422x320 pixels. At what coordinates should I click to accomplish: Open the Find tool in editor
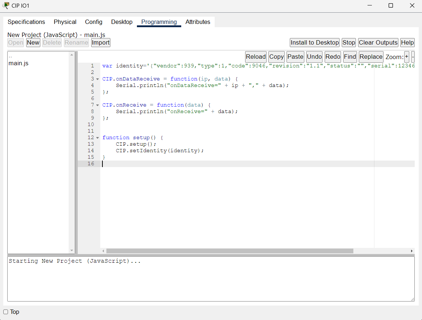(x=350, y=57)
